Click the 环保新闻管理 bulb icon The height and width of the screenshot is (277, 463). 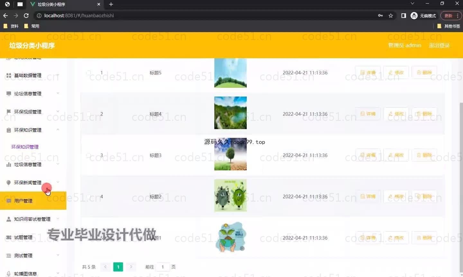9,182
